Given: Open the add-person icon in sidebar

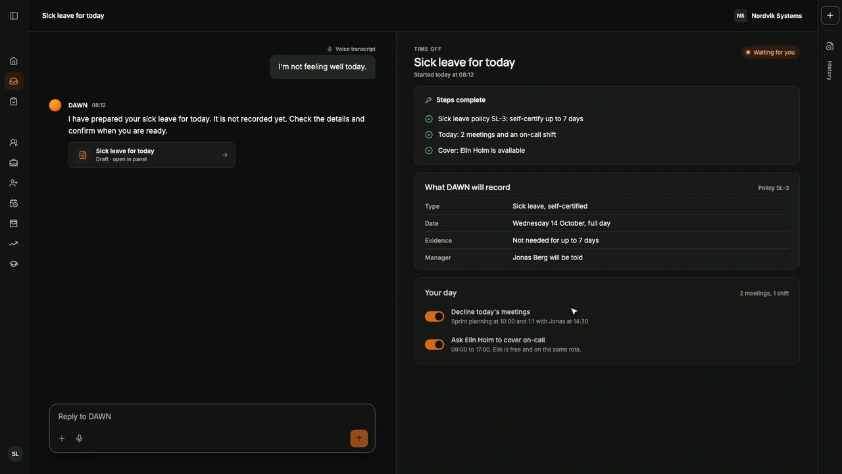Looking at the screenshot, I should (x=13, y=183).
